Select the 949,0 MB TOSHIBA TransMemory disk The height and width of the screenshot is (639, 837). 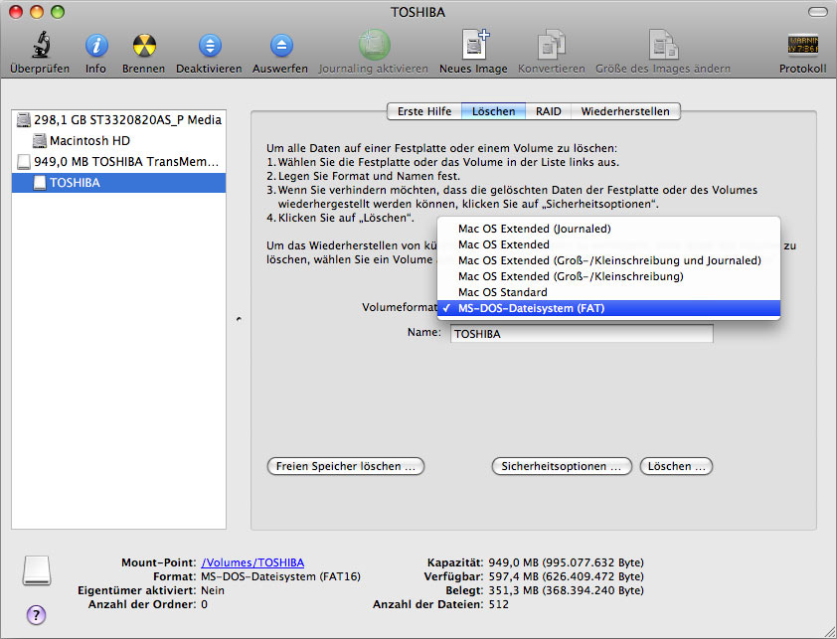tap(118, 162)
